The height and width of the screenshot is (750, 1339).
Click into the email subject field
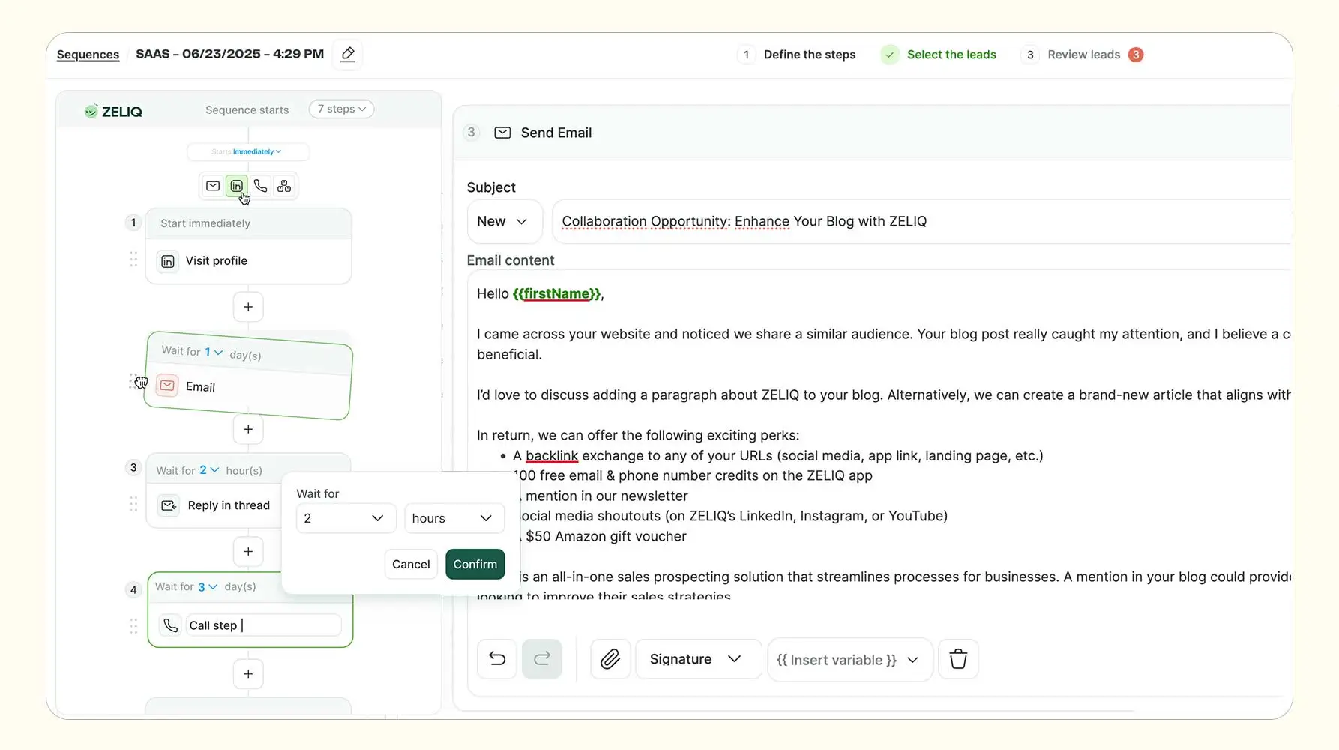(x=921, y=221)
